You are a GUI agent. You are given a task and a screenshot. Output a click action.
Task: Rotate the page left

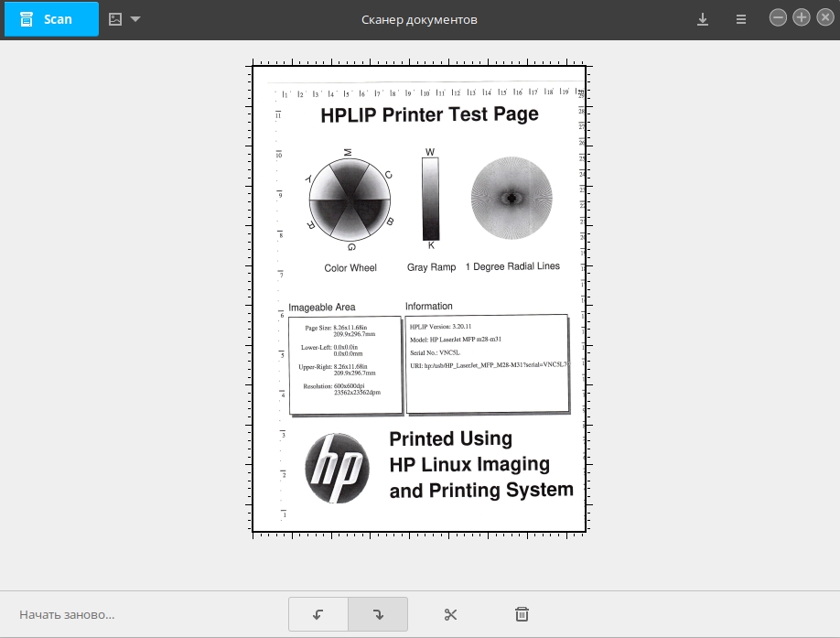coord(318,614)
